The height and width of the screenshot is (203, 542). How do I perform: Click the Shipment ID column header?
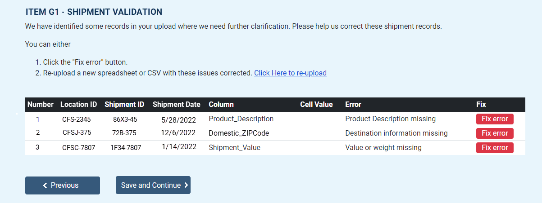coord(124,105)
